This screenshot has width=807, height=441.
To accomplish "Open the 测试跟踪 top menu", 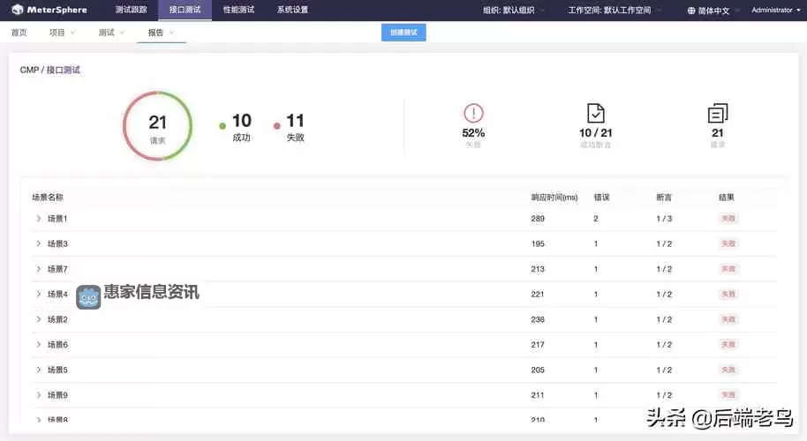I will pyautogui.click(x=131, y=11).
